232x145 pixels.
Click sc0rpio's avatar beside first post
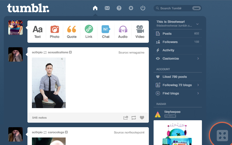pyautogui.click(x=16, y=54)
